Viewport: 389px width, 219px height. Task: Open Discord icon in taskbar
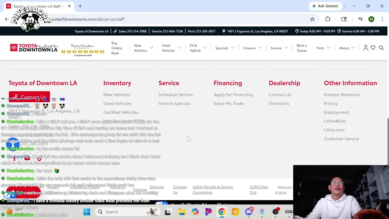point(249,212)
